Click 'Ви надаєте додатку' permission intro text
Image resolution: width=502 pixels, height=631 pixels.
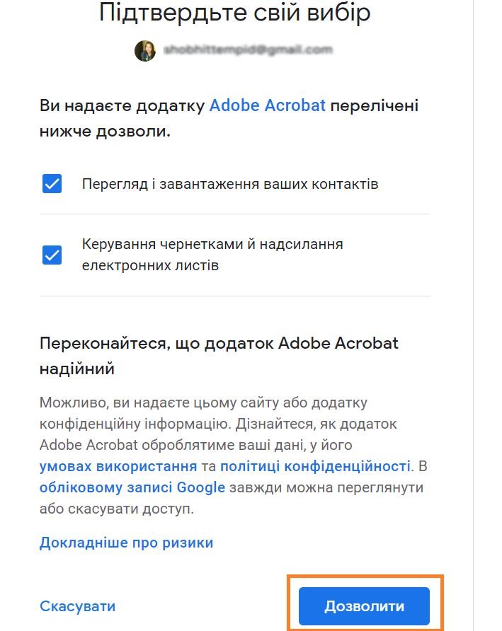122,106
